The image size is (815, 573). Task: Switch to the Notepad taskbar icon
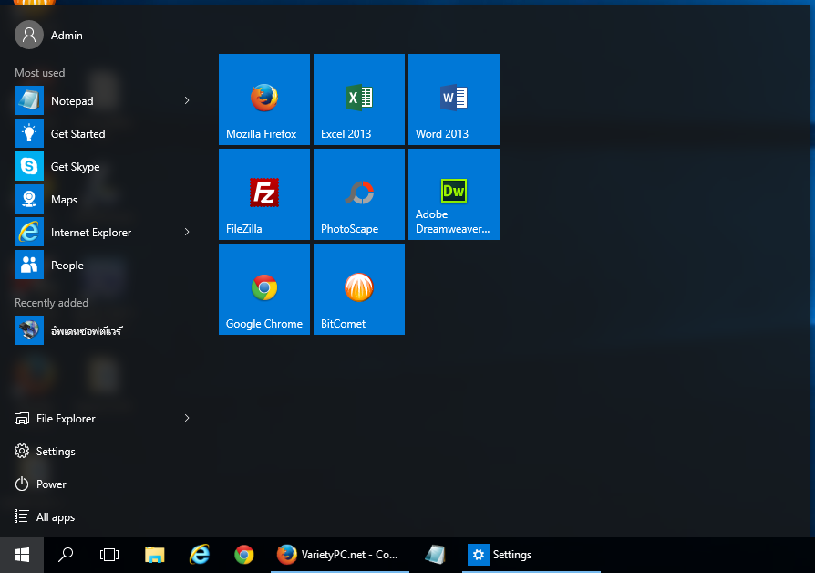(x=435, y=555)
